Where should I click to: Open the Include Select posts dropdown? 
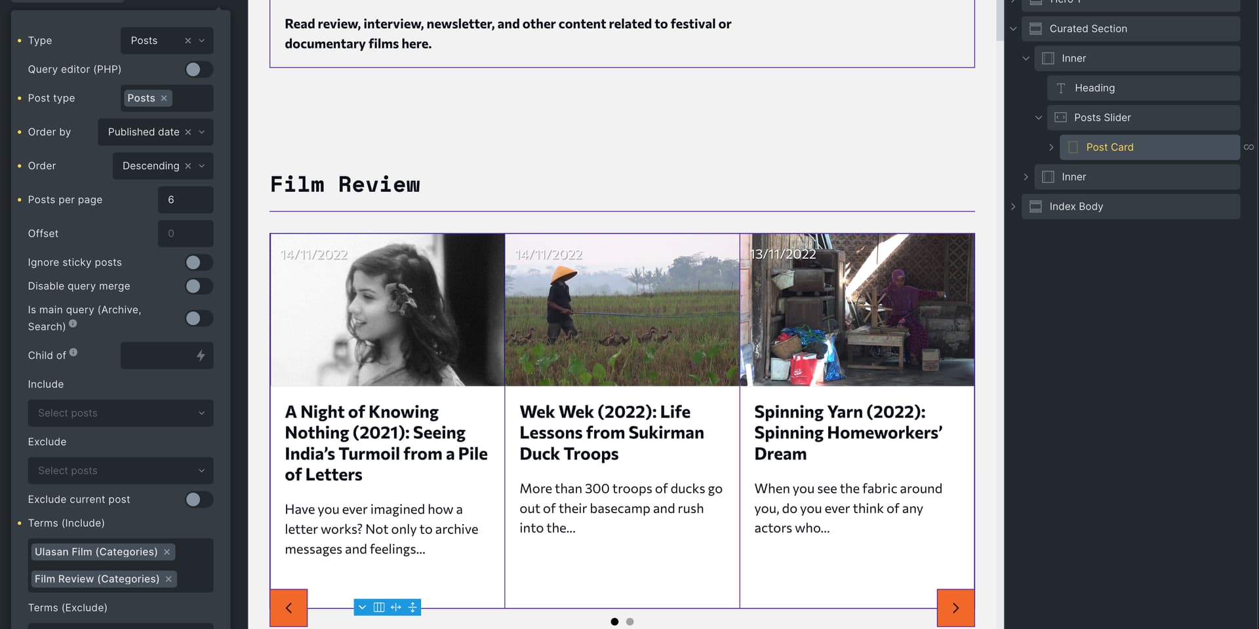(121, 413)
